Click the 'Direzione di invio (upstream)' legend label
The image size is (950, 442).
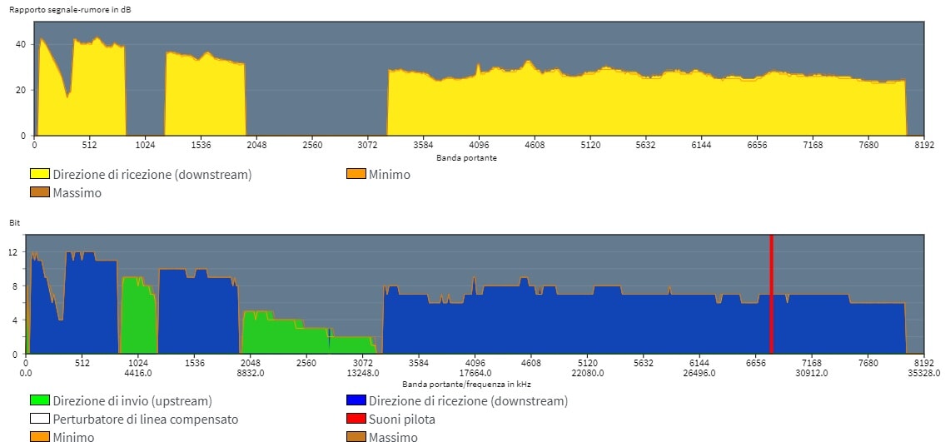click(132, 401)
